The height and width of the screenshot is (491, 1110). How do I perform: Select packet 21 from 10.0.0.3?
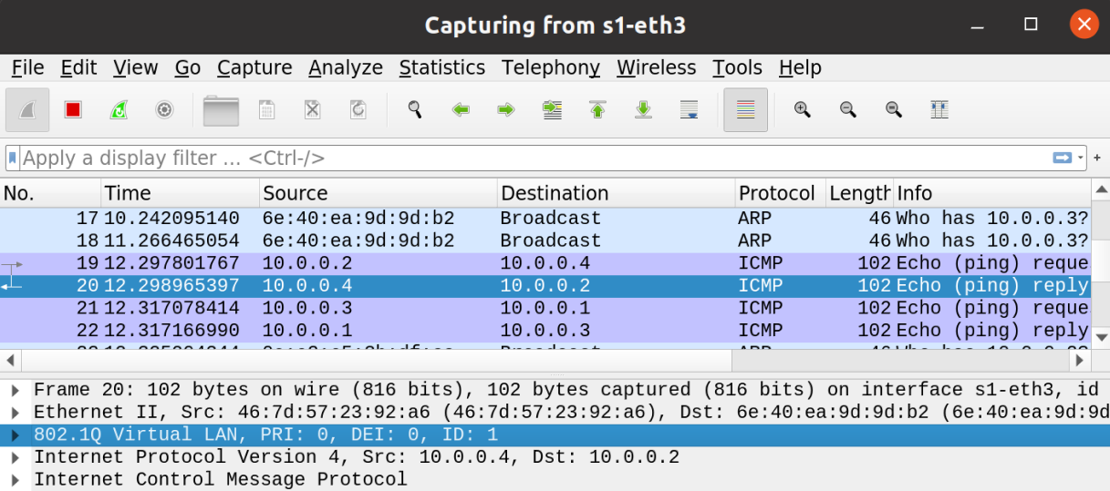[545, 308]
